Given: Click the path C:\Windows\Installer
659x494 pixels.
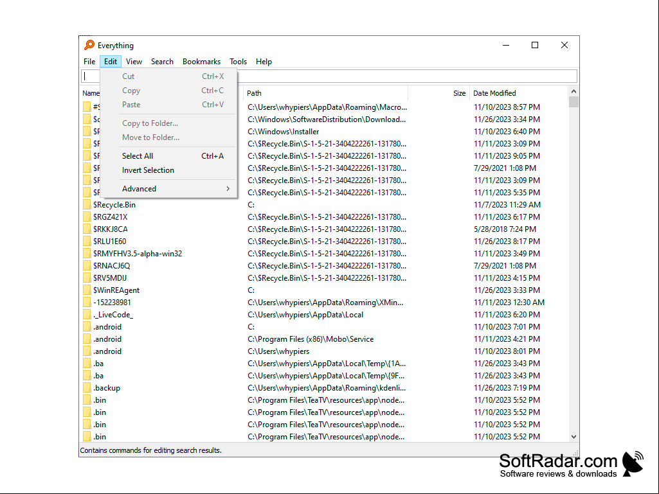Looking at the screenshot, I should 284,132.
